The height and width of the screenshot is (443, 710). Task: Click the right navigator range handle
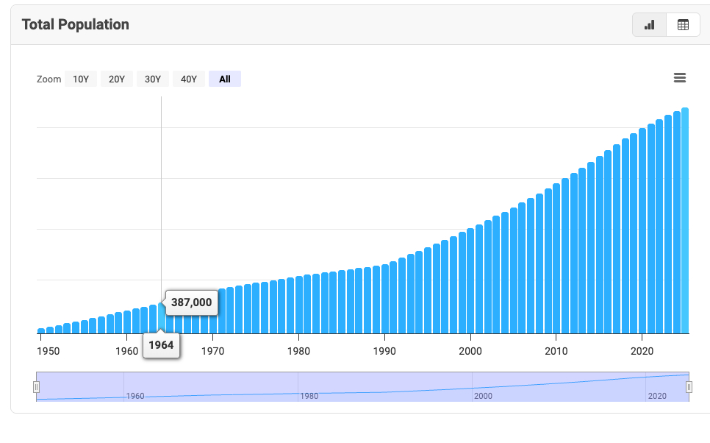689,387
